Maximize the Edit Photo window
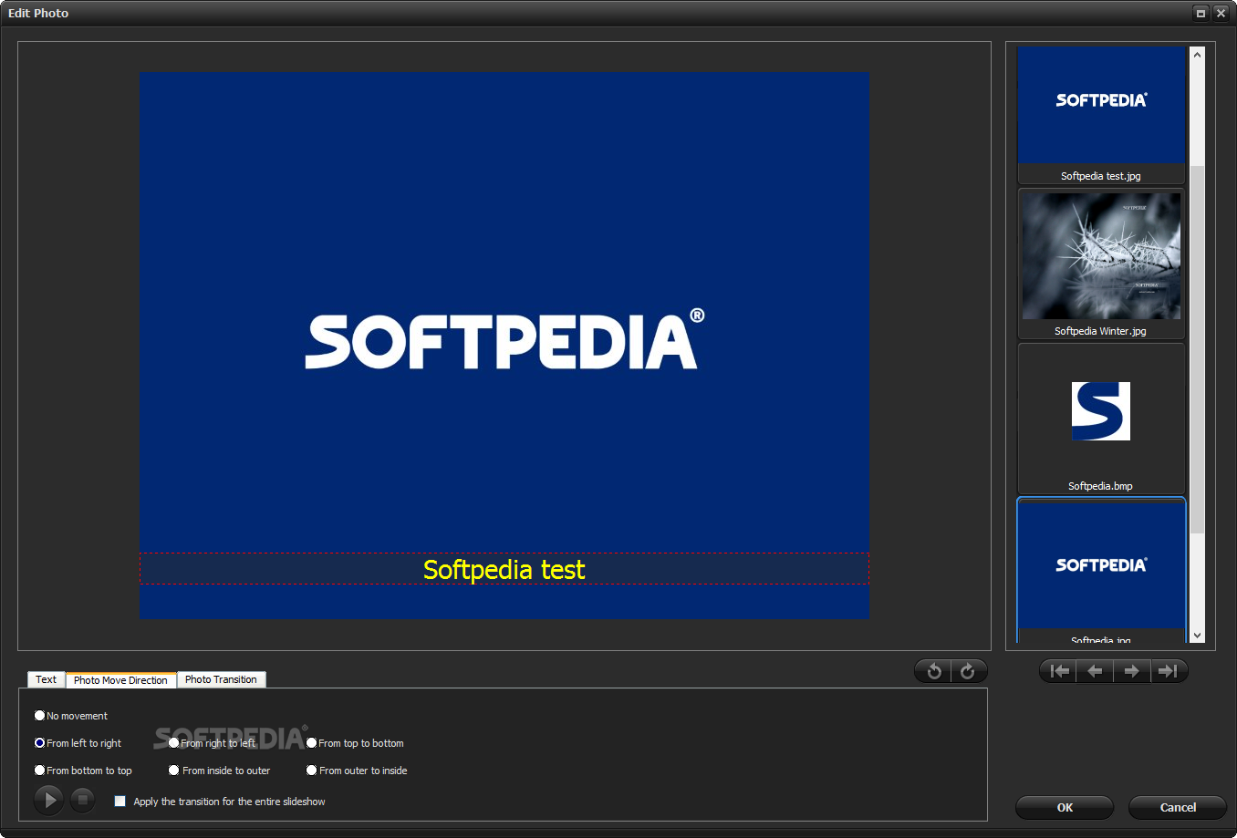Viewport: 1237px width, 838px height. click(x=1201, y=13)
